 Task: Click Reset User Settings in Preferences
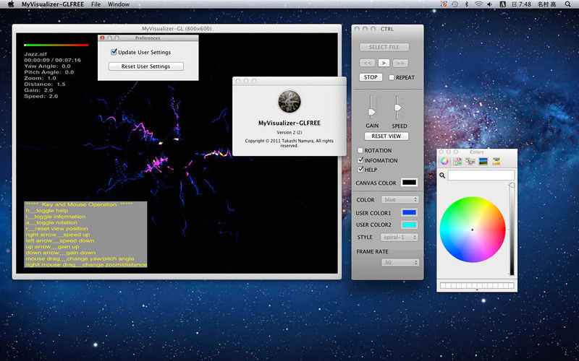(x=146, y=66)
